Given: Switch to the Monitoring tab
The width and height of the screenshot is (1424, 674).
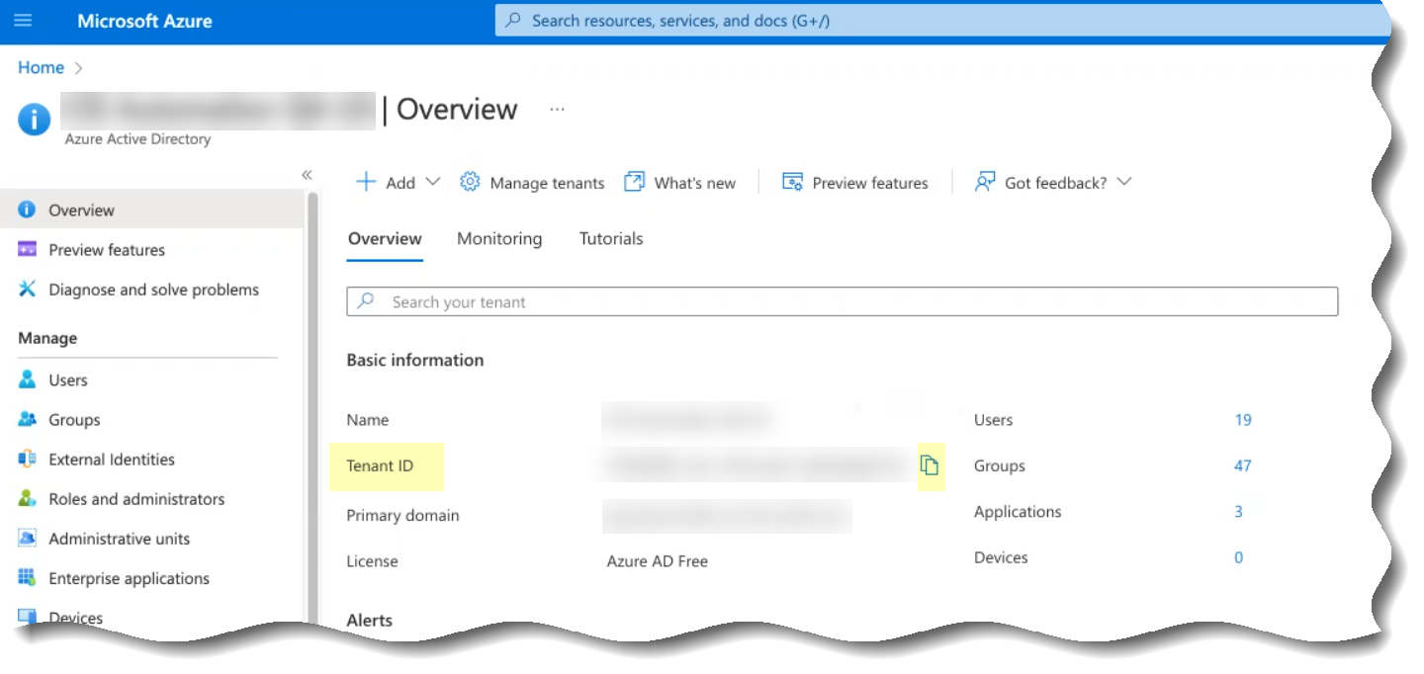Looking at the screenshot, I should pos(499,239).
